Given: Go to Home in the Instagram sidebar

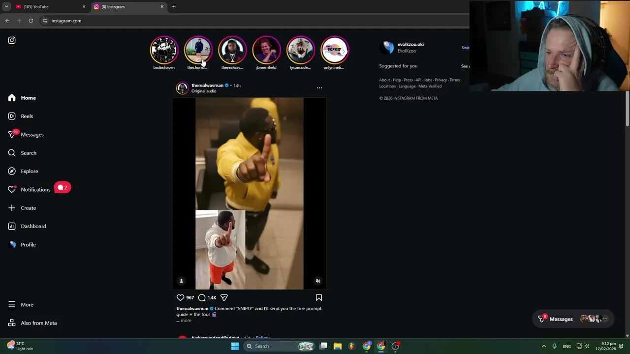Looking at the screenshot, I should 22,98.
